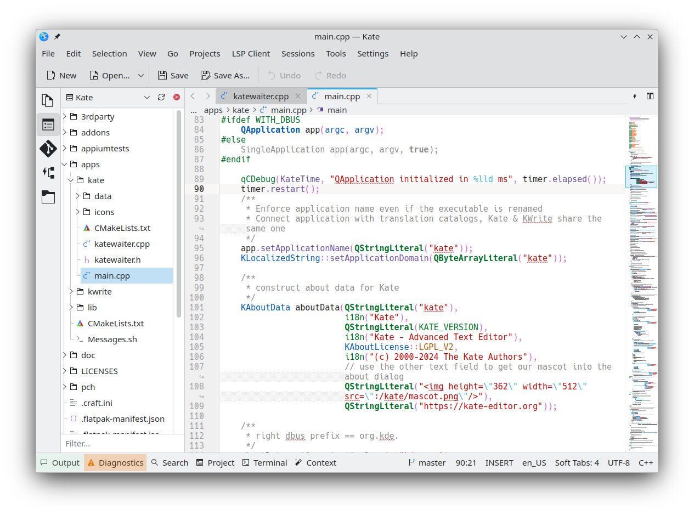The height and width of the screenshot is (515, 694).
Task: Switch to the katewaiter.cpp tab
Action: point(261,96)
